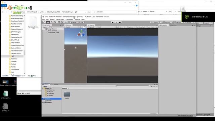Select All Materials in Favorites
The height and width of the screenshot is (121, 215).
coord(51,90)
